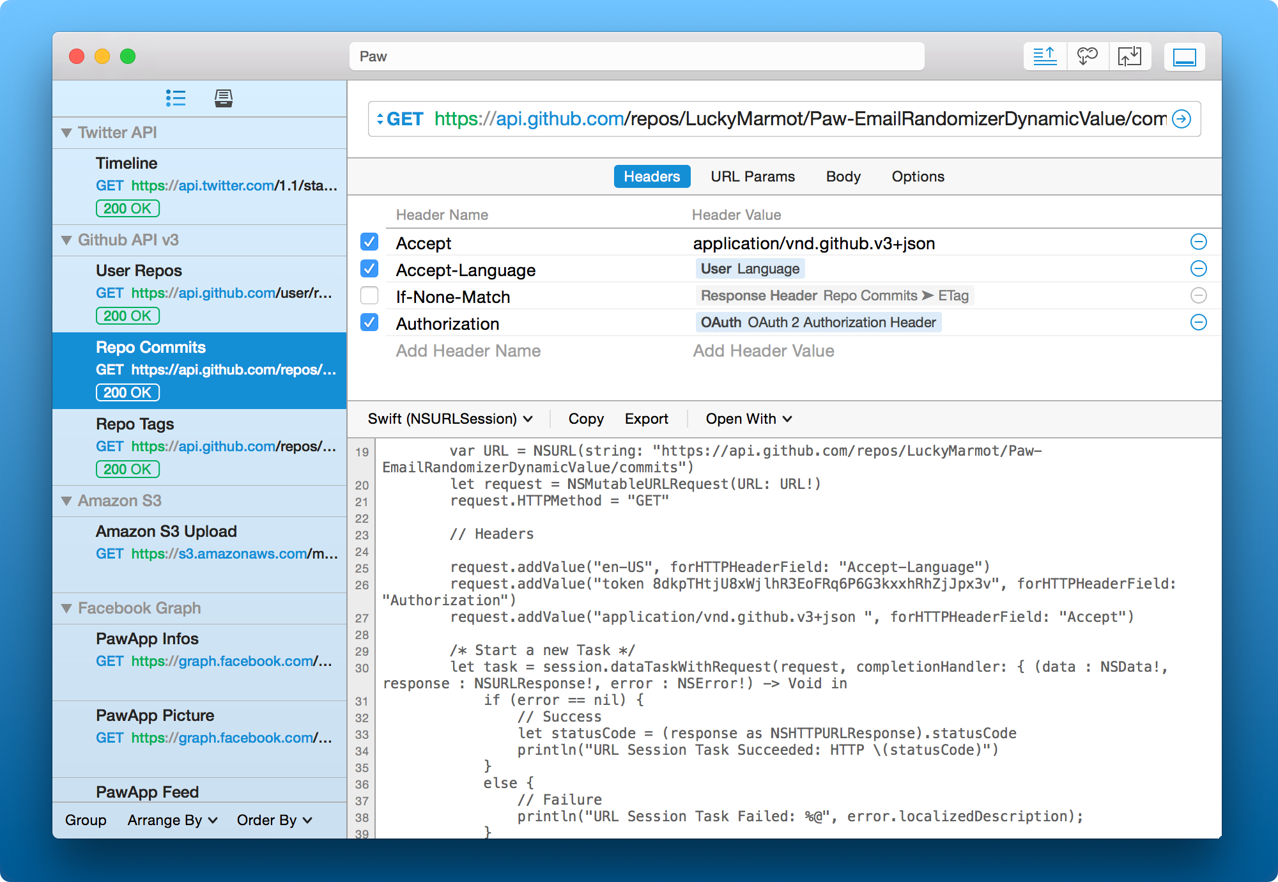The height and width of the screenshot is (882, 1278).
Task: Uncheck the Authorization header checkbox
Action: point(369,322)
